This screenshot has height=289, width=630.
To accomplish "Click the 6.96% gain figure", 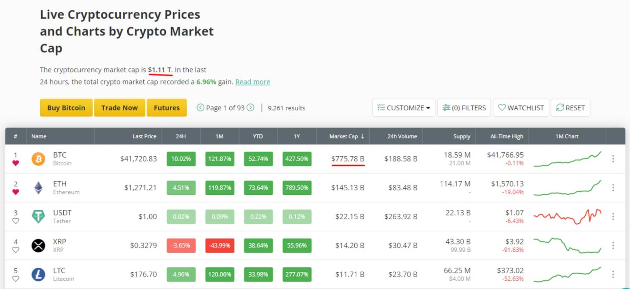I will [x=206, y=82].
